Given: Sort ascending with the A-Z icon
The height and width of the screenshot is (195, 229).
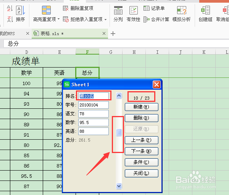Looking at the screenshot, I should pyautogui.click(x=10, y=8).
